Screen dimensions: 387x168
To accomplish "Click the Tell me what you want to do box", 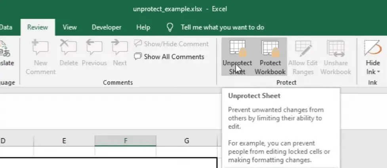I will click(222, 27).
